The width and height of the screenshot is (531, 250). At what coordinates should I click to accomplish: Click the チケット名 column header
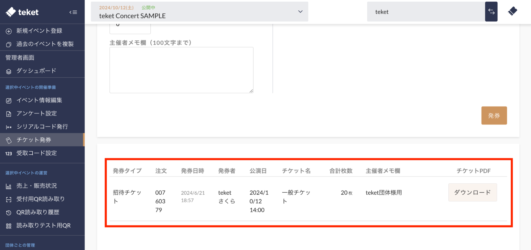pos(296,171)
